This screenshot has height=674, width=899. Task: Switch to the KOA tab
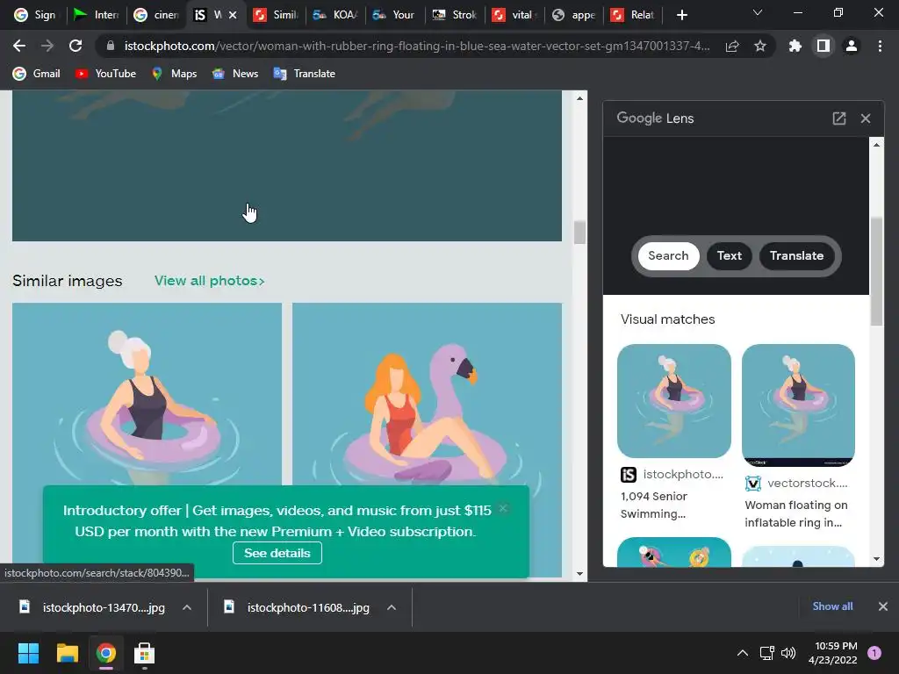pyautogui.click(x=335, y=15)
